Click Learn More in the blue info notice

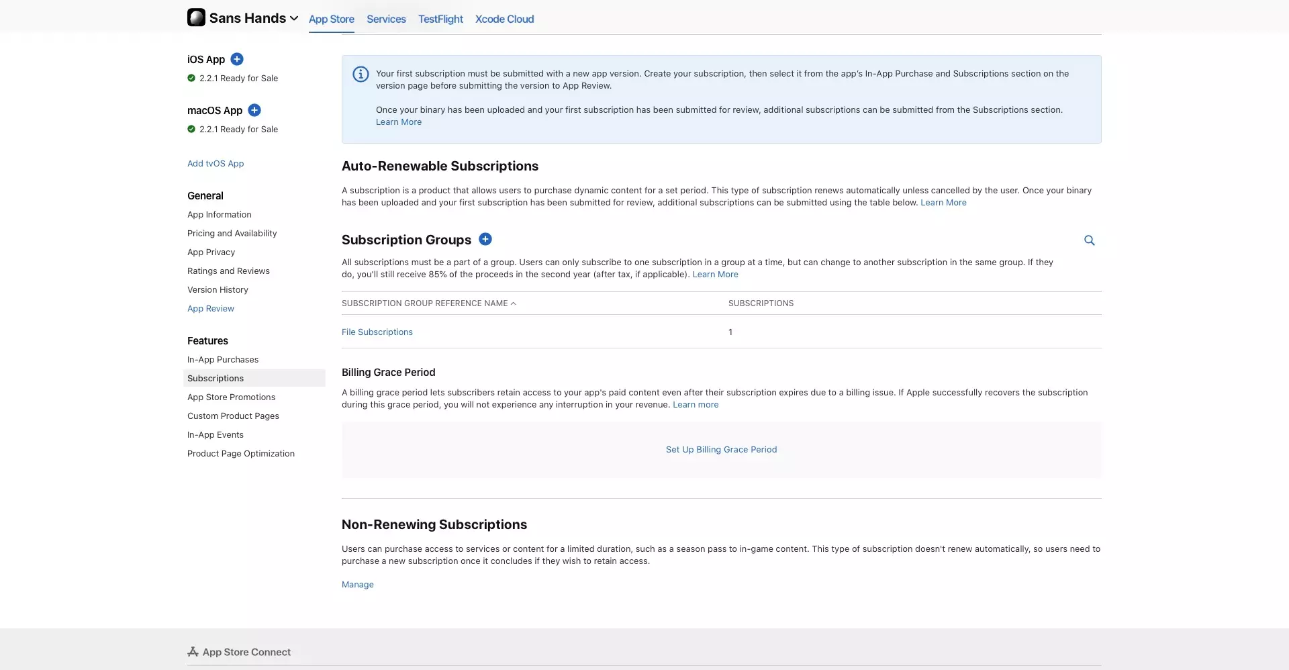(x=399, y=122)
